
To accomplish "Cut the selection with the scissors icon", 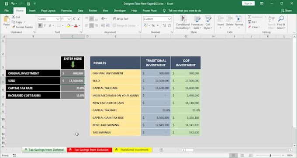I will 14,17.
